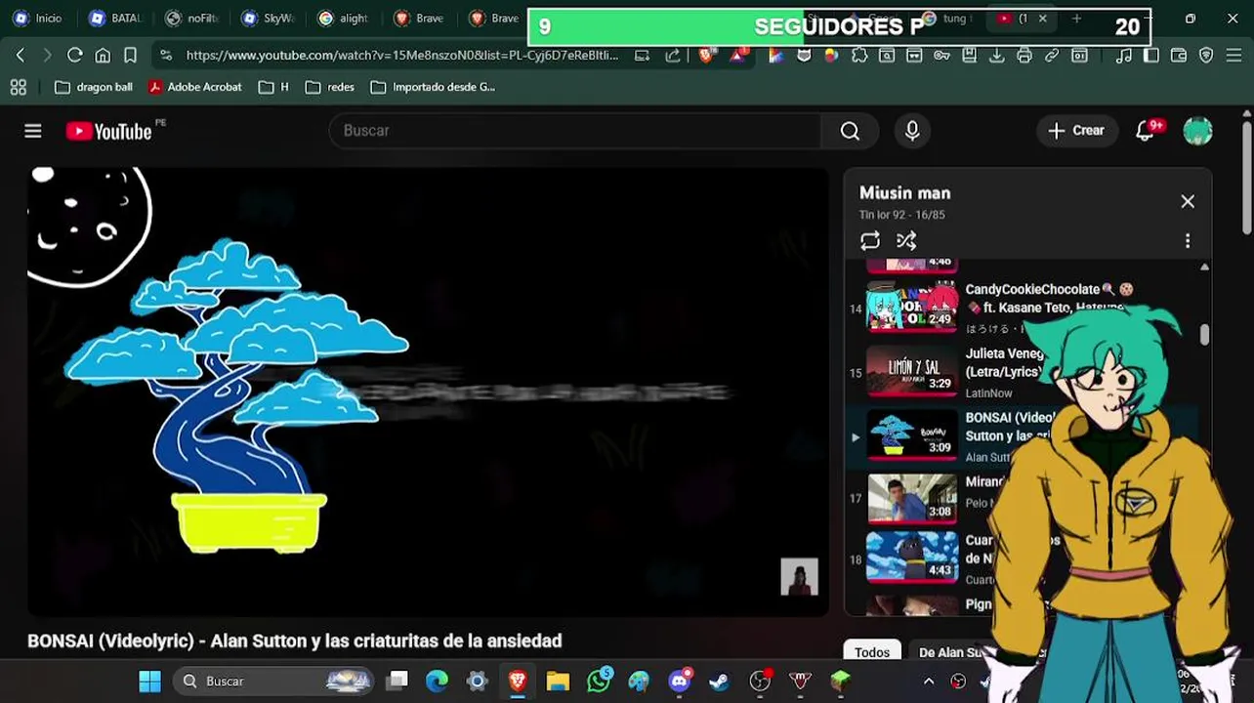Start voice search with the microphone icon
This screenshot has width=1254, height=703.
[912, 131]
